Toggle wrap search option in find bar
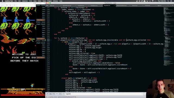Viewport: 174px width, 98px height. (57, 94)
